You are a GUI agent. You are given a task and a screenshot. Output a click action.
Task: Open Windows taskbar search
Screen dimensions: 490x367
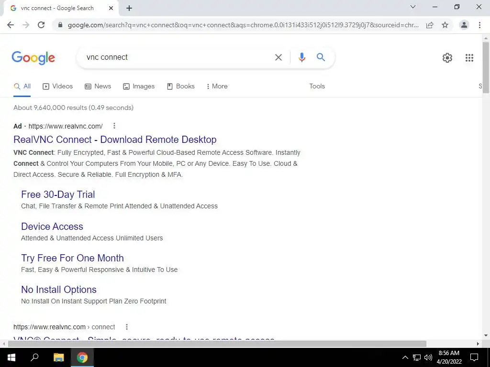(x=34, y=357)
